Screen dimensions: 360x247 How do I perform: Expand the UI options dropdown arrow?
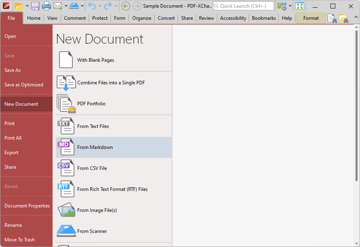(x=290, y=6)
